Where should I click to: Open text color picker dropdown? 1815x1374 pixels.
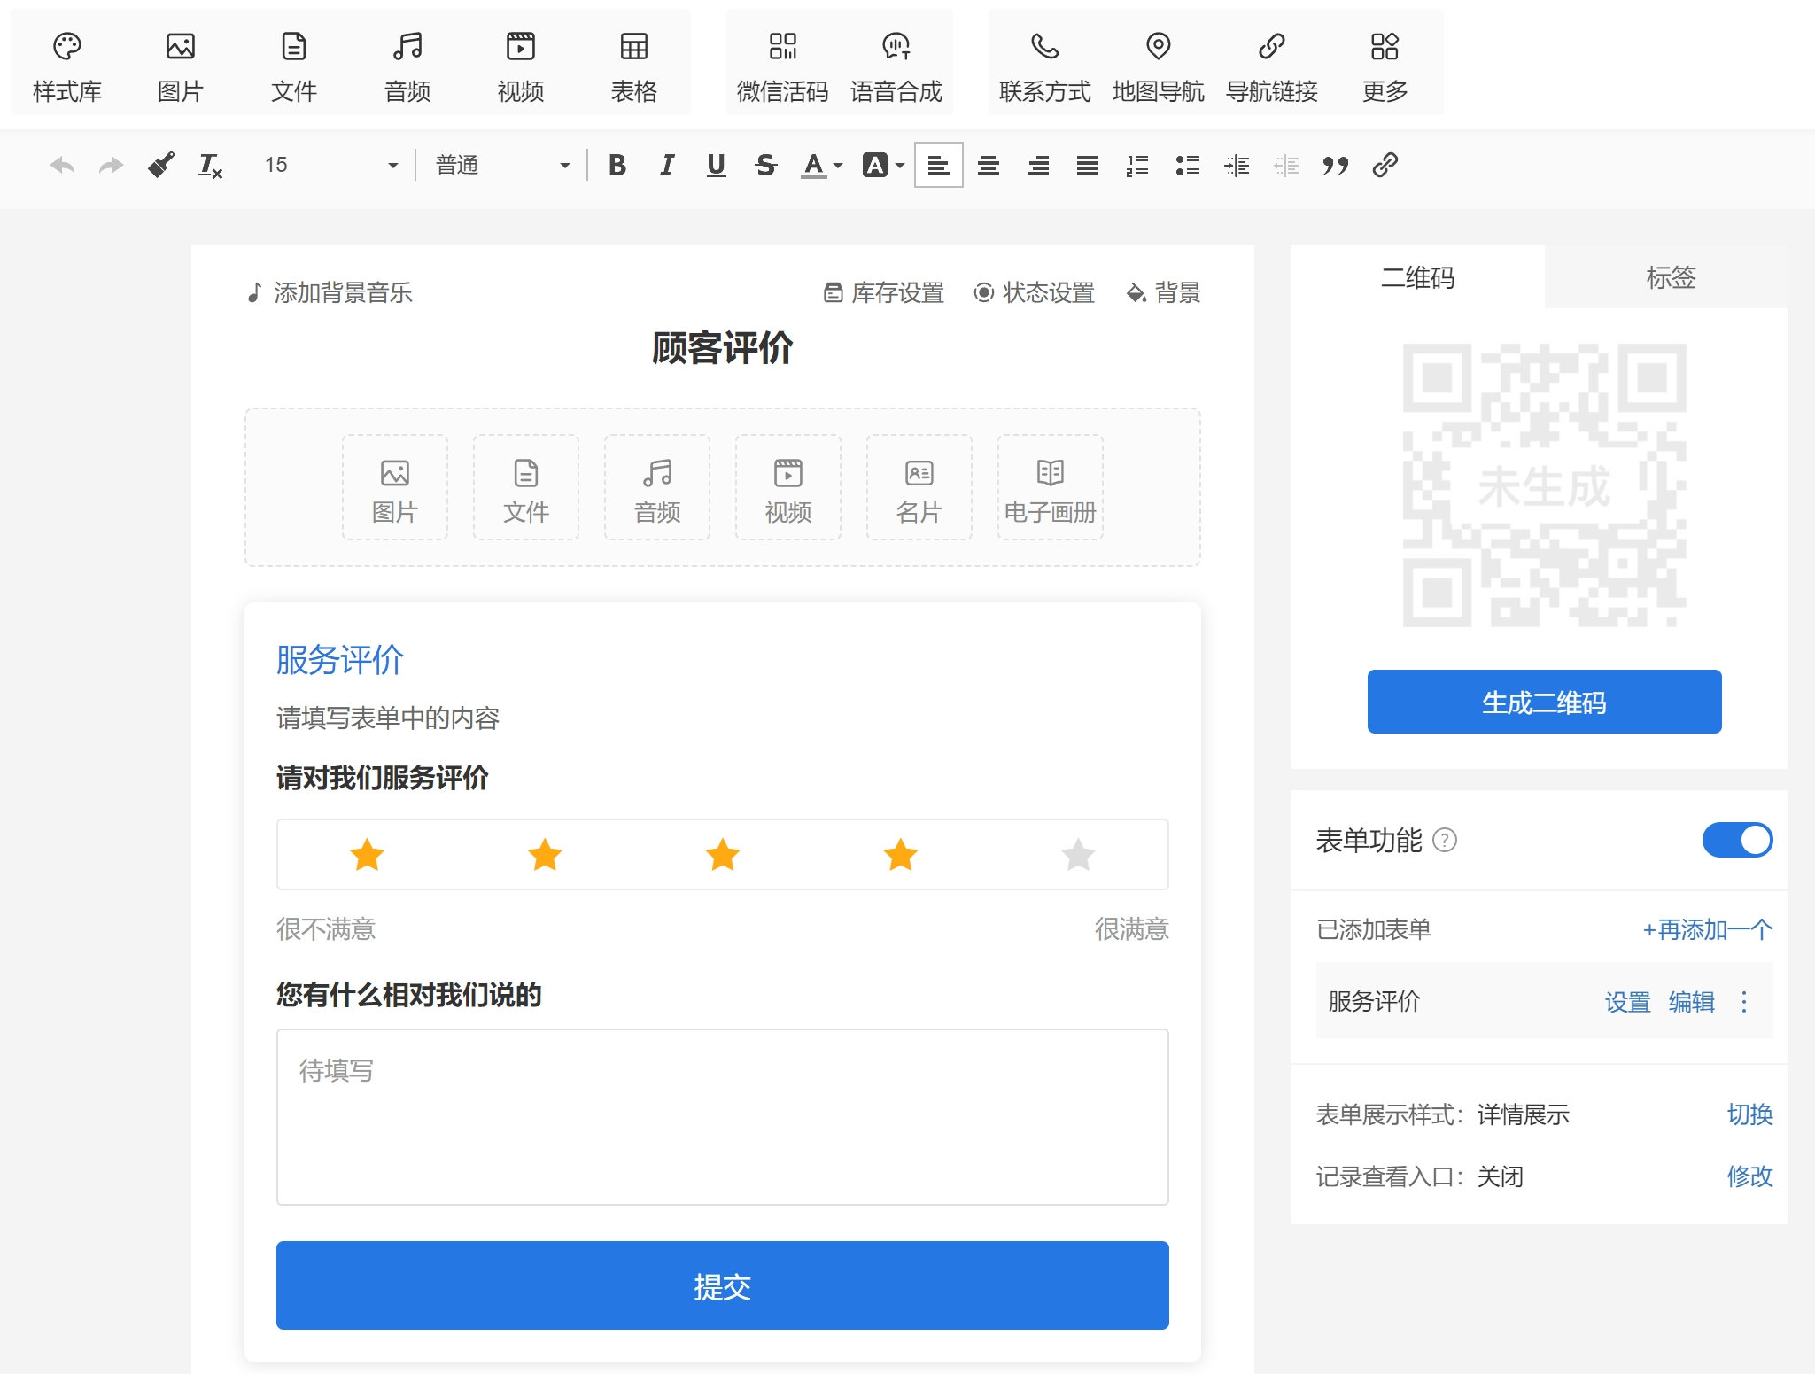point(822,165)
